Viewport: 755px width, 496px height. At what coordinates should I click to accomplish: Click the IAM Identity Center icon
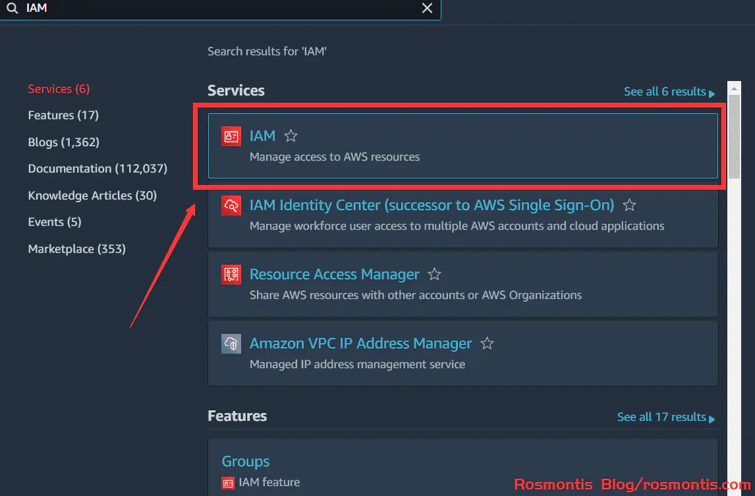231,206
